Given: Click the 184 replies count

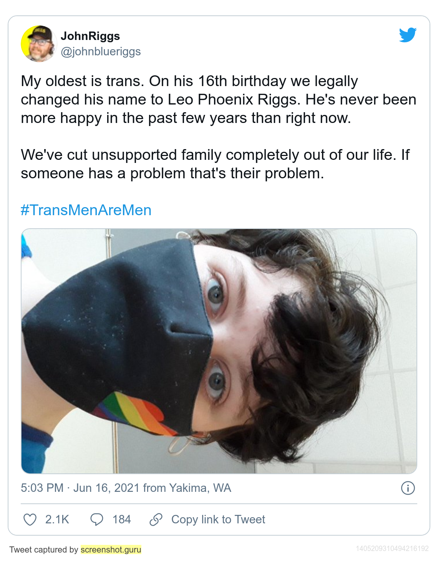Looking at the screenshot, I should (121, 520).
